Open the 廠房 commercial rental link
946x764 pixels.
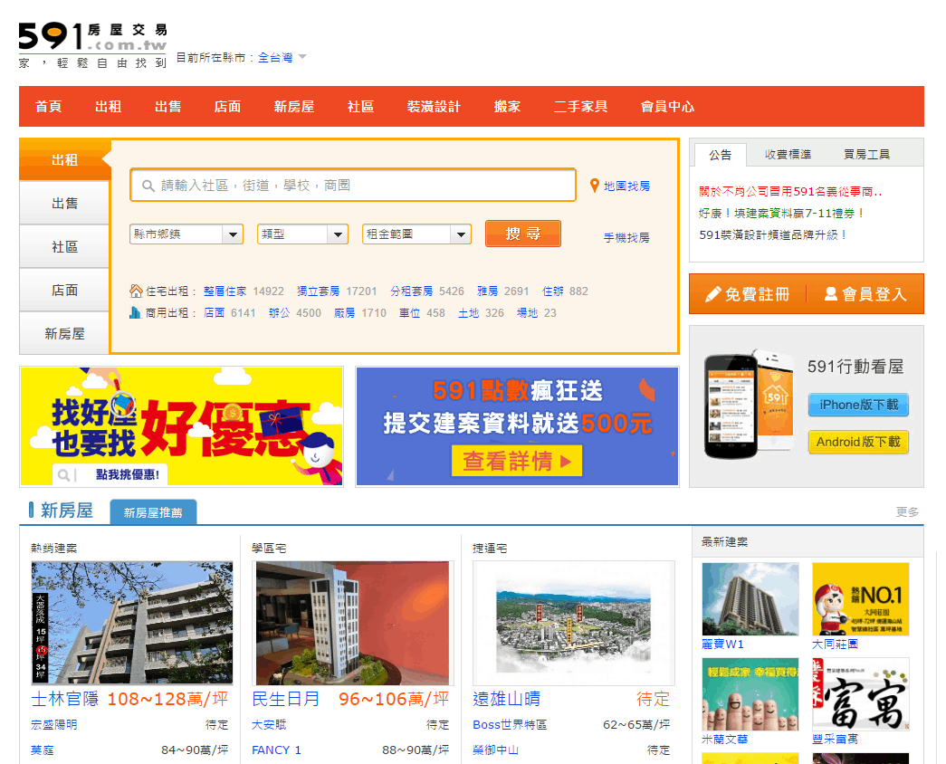click(x=345, y=312)
